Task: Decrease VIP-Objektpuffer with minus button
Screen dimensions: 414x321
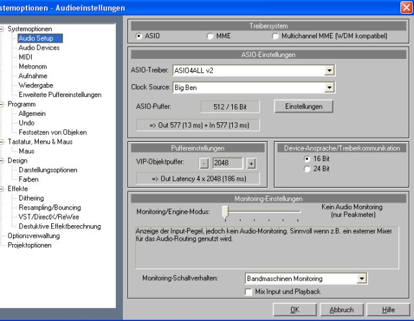Action: [x=204, y=164]
